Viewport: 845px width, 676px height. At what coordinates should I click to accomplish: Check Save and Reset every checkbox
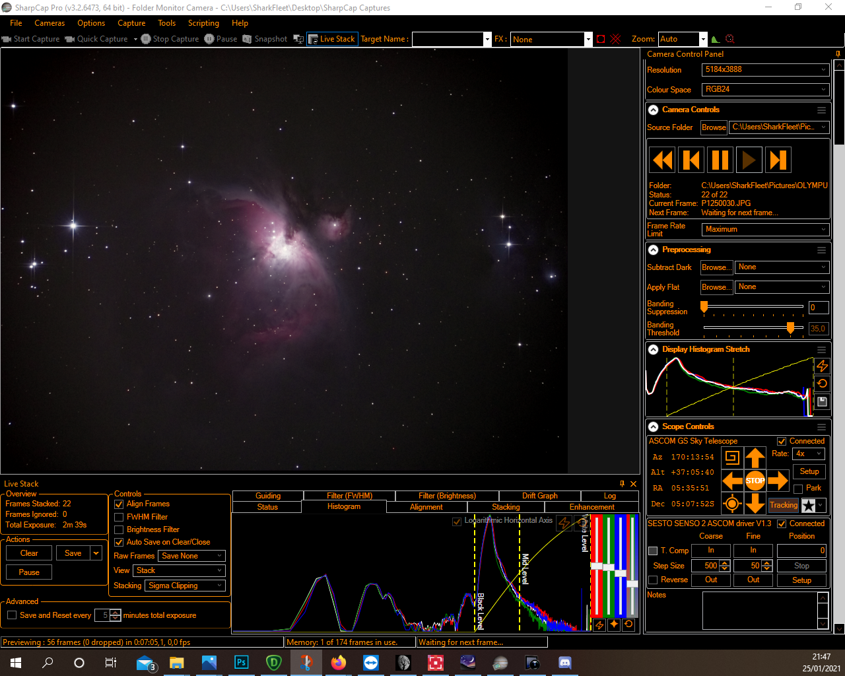click(x=12, y=615)
